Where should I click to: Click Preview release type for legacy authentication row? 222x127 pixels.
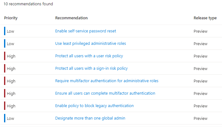(200, 106)
